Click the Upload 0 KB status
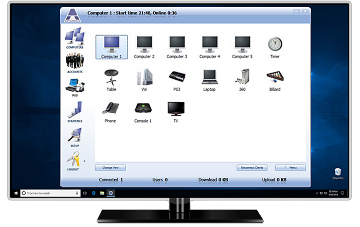The height and width of the screenshot is (227, 360). click(274, 180)
